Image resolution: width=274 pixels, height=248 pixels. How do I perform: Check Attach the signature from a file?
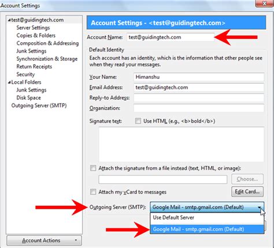click(93, 168)
